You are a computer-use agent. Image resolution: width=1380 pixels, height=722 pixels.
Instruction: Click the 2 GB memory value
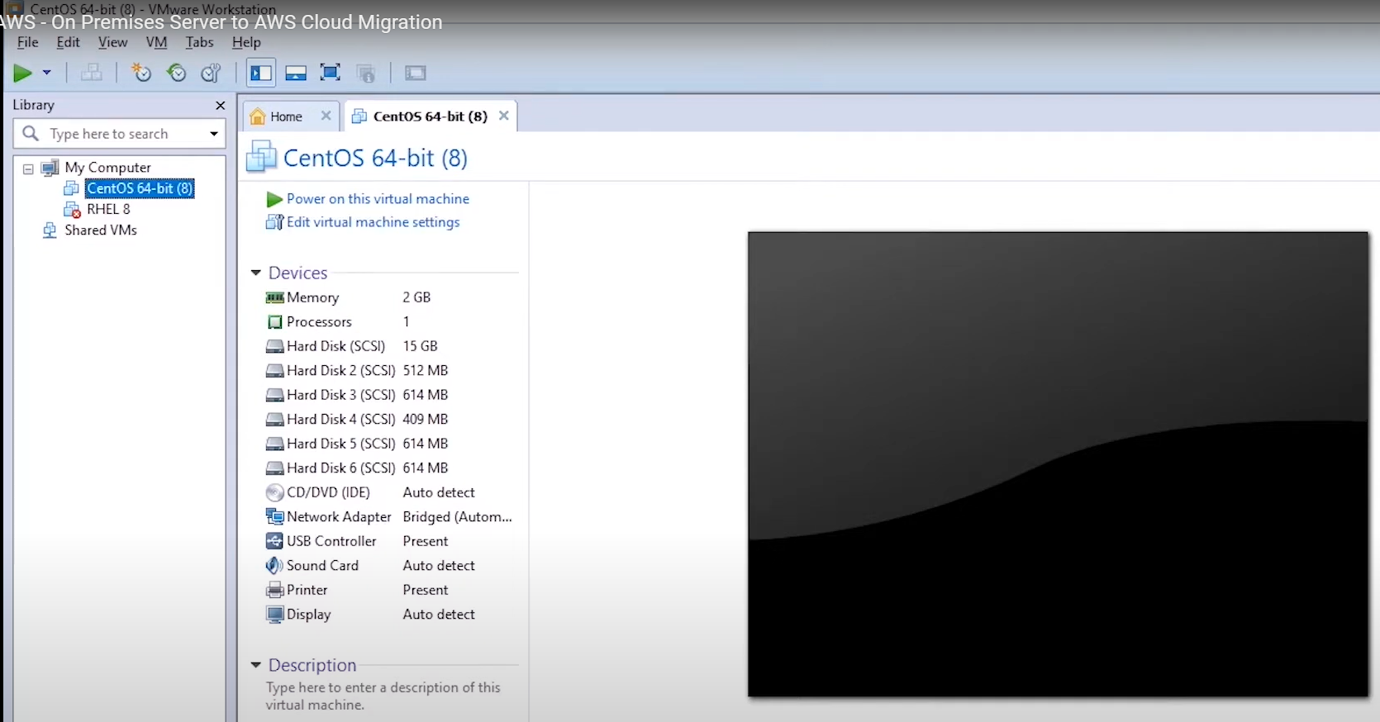[x=416, y=297]
